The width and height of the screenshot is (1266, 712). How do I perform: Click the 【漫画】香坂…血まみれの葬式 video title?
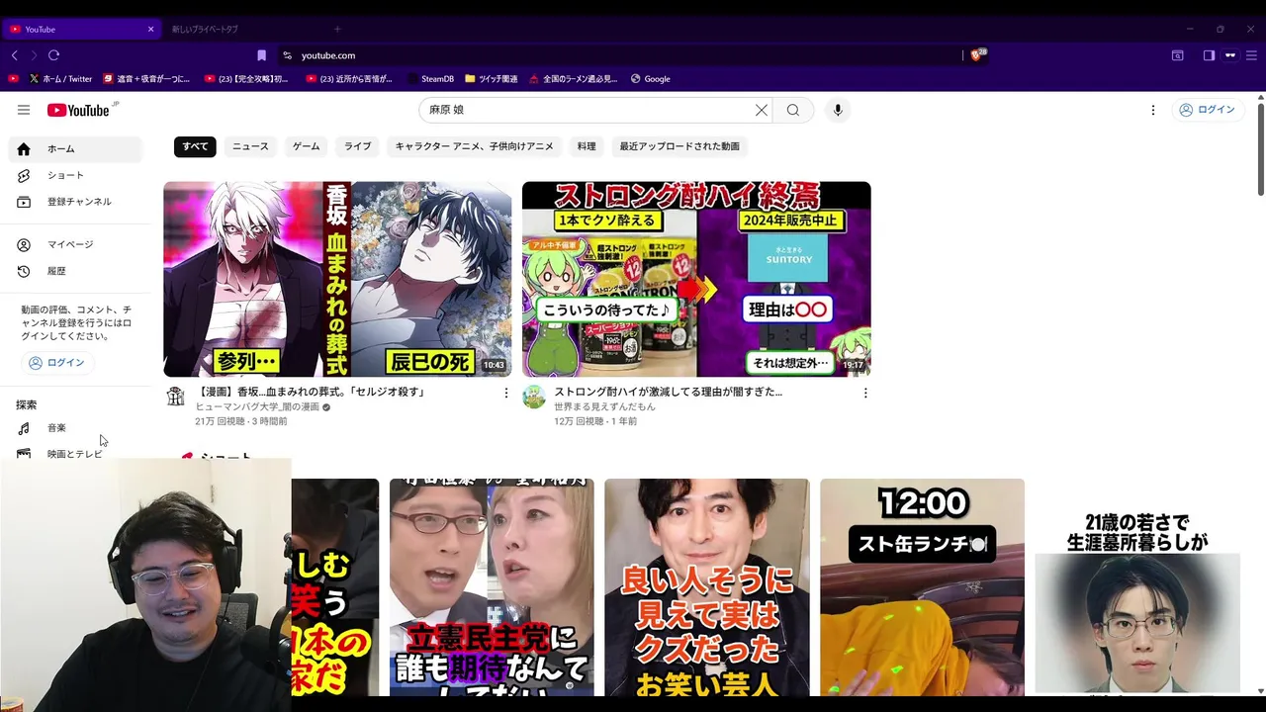click(311, 392)
